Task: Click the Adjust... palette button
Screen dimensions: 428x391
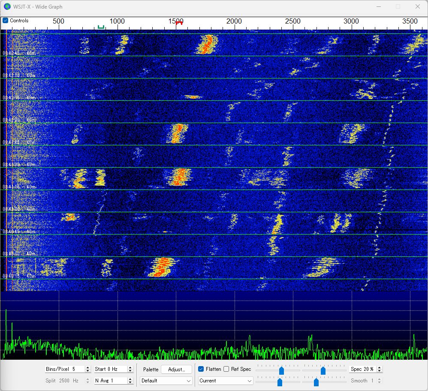Action: click(x=176, y=369)
